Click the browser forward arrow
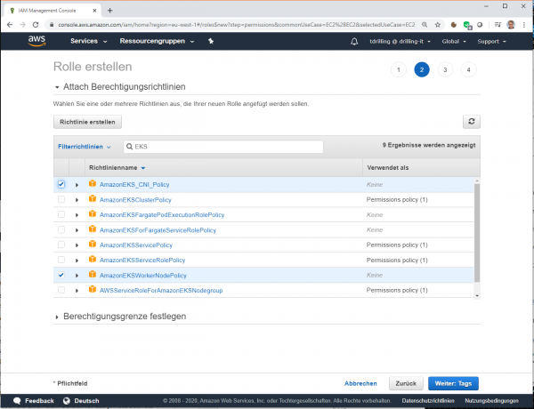 point(22,25)
